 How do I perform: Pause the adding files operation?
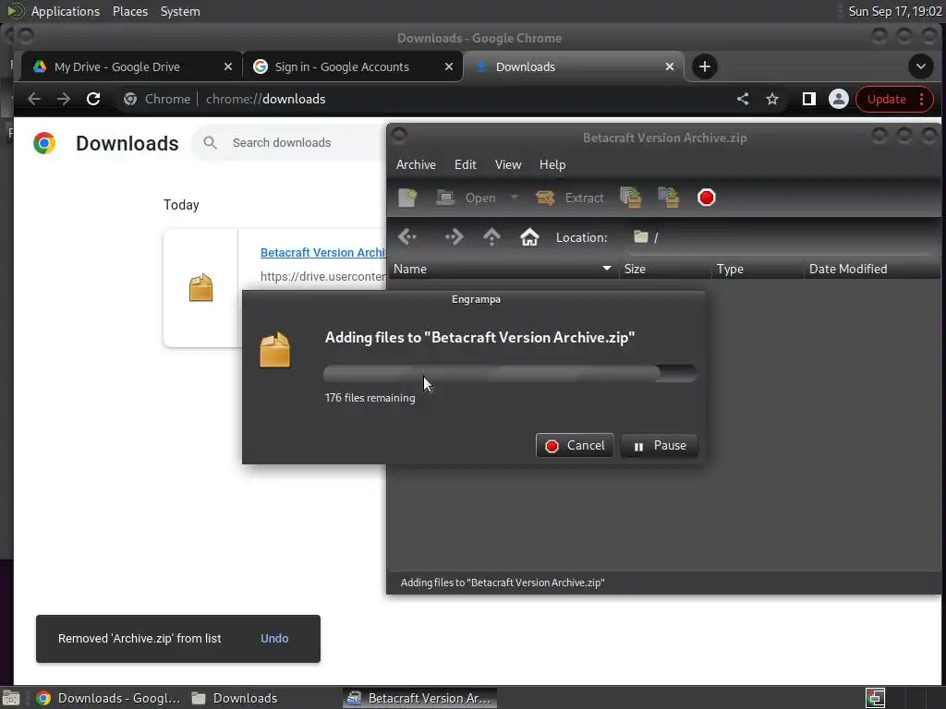click(x=659, y=446)
